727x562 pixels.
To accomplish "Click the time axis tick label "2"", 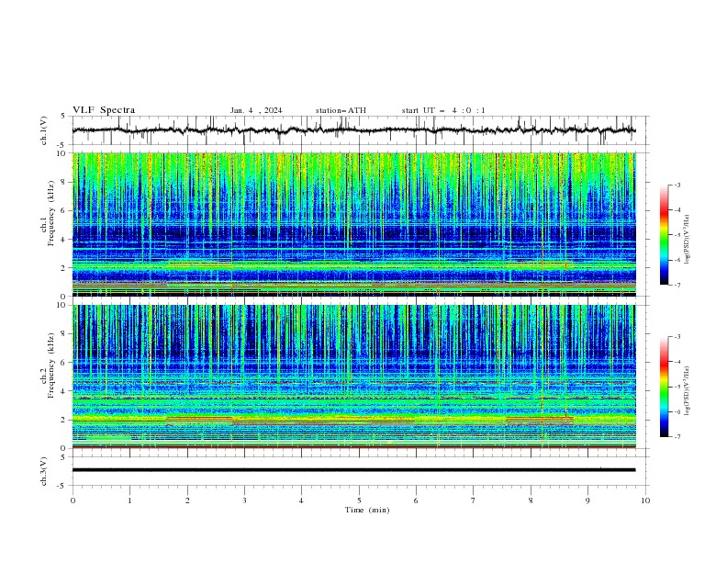I will [x=187, y=500].
